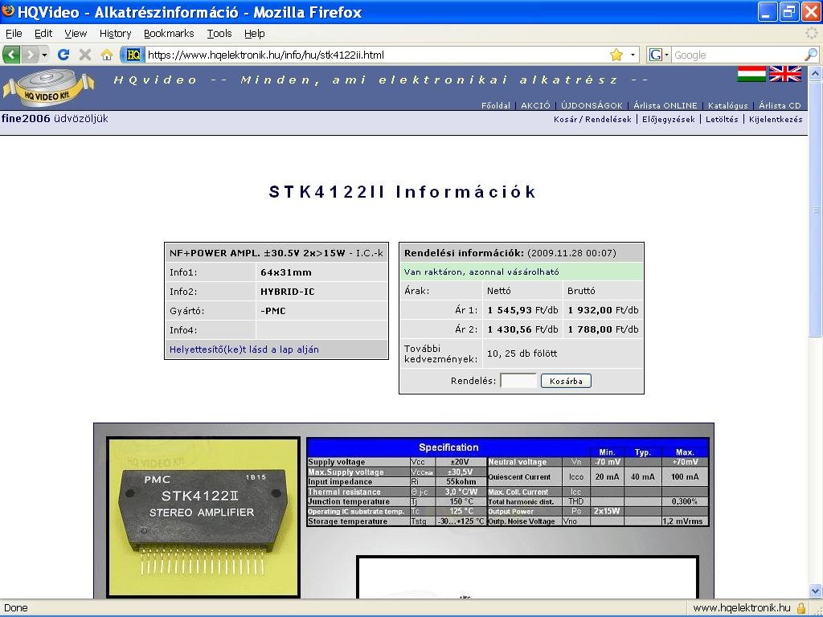Click the search magnifier icon
The height and width of the screenshot is (617, 823).
(811, 55)
